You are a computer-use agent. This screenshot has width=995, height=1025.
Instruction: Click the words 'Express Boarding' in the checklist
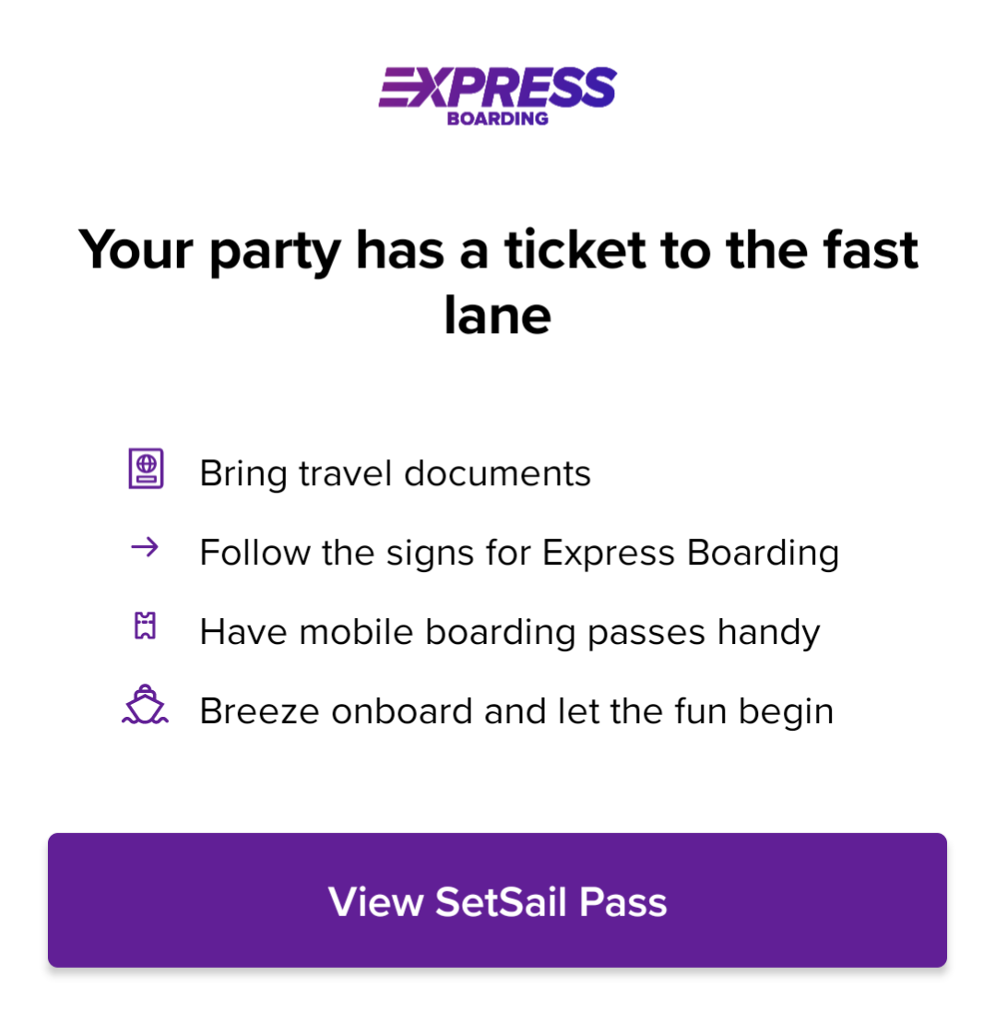click(x=692, y=553)
